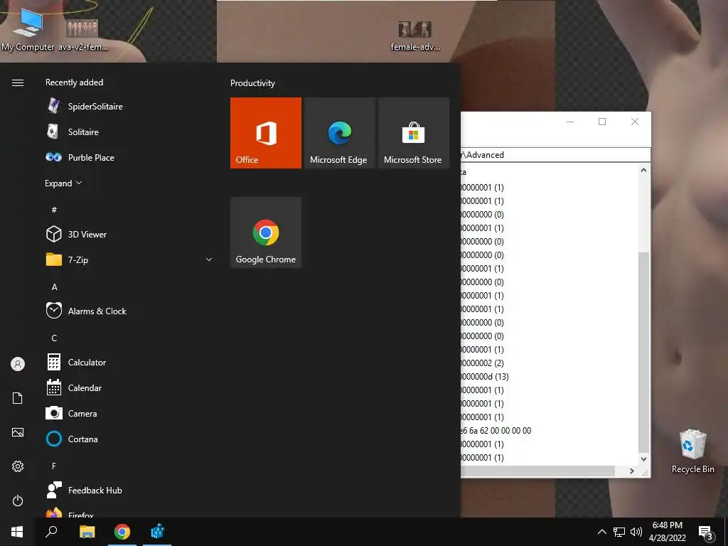Open the Microsoft Edge tile
The image size is (728, 546).
tap(339, 133)
